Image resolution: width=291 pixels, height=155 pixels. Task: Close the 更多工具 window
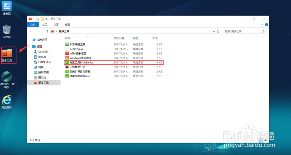(x=264, y=19)
